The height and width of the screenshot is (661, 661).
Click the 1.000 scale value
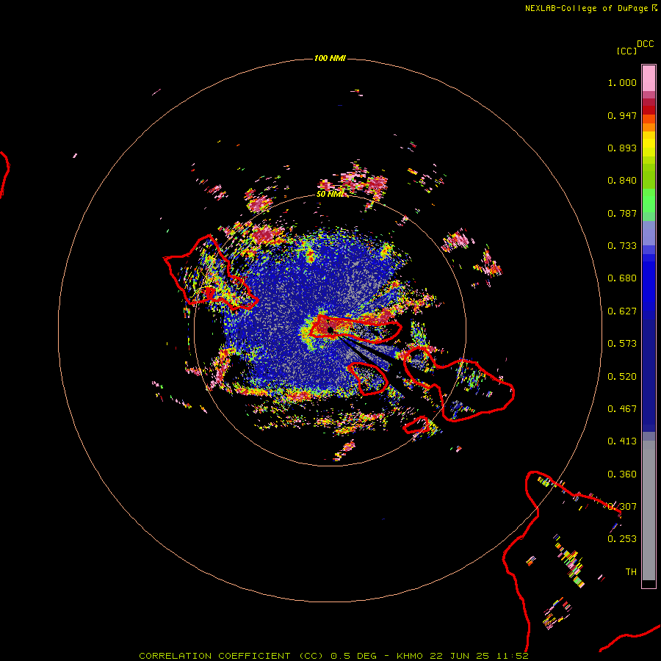[622, 82]
